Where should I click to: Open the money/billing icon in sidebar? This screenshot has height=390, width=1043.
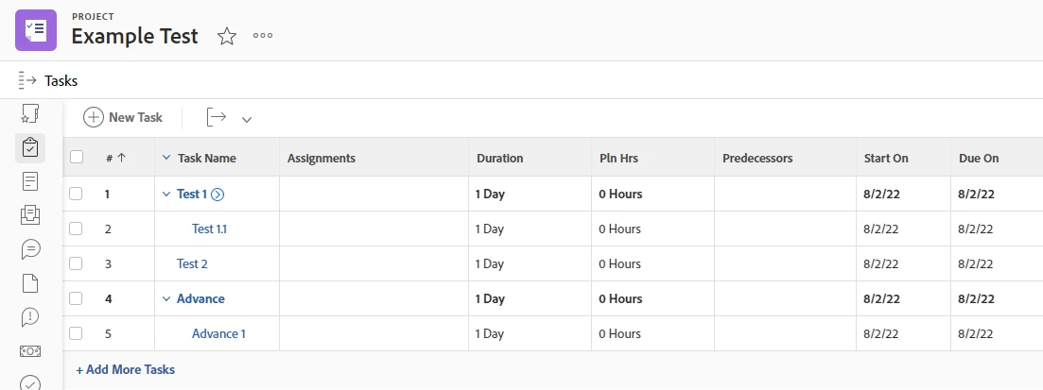point(30,350)
